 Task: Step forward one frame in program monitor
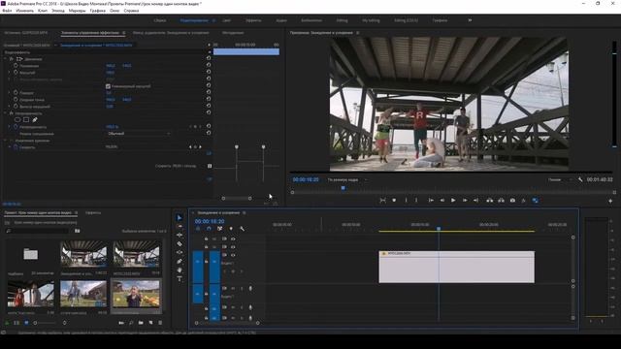coord(465,201)
